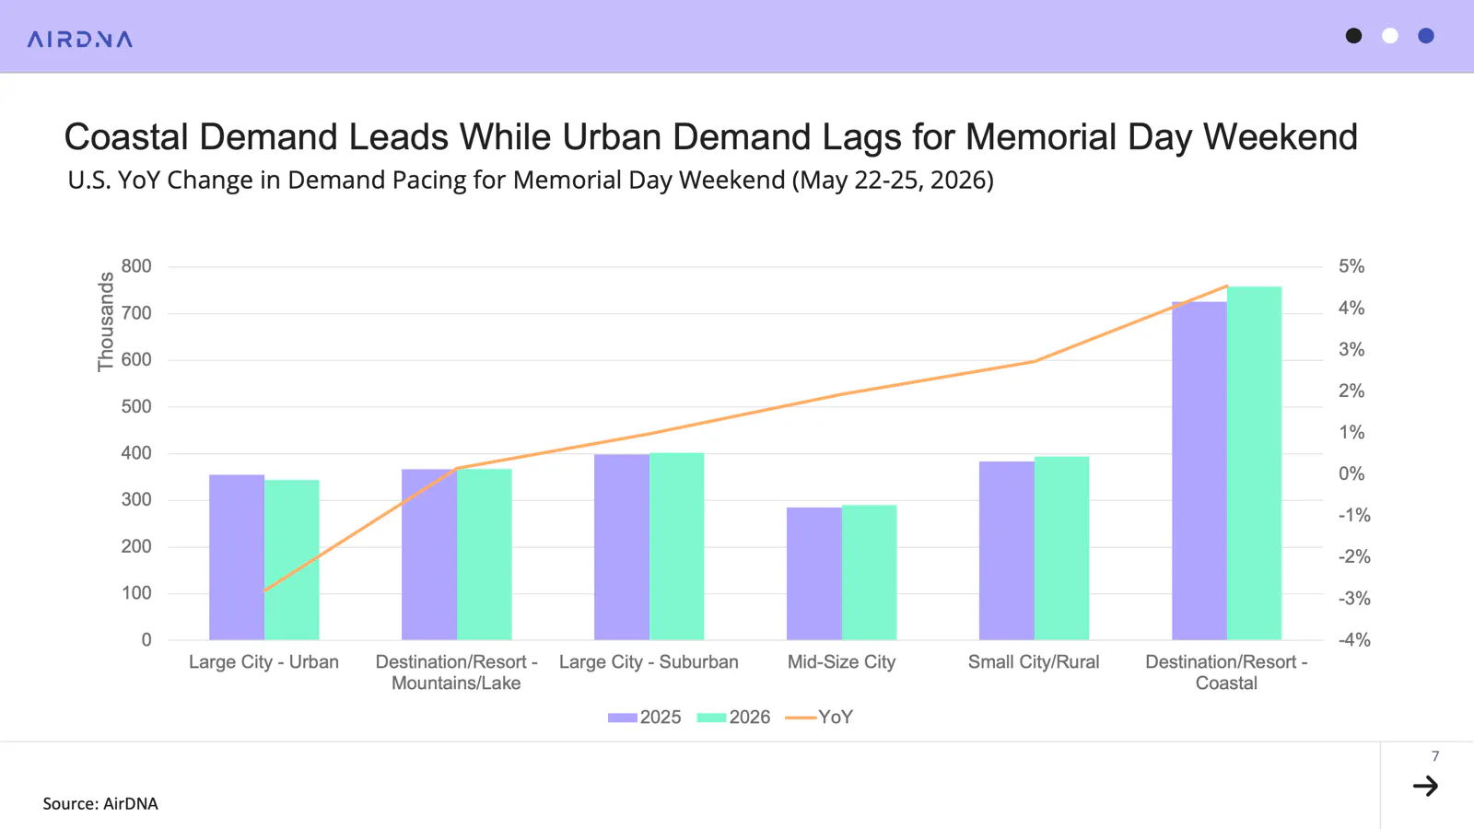The height and width of the screenshot is (829, 1474).
Task: Click the 800 left axis value
Action: click(136, 266)
